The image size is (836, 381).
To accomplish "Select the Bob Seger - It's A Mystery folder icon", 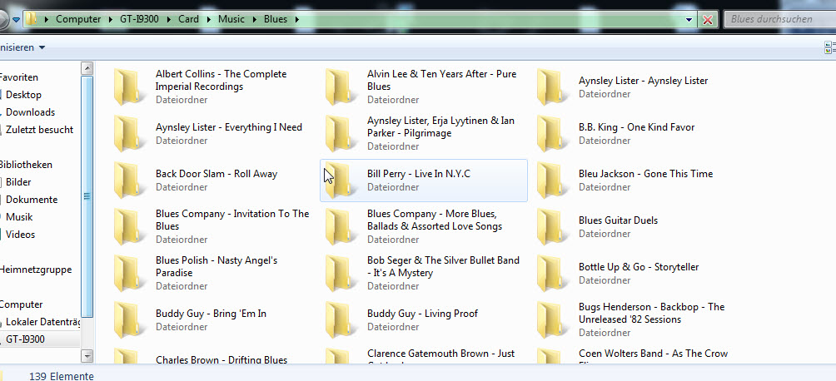I will [341, 274].
